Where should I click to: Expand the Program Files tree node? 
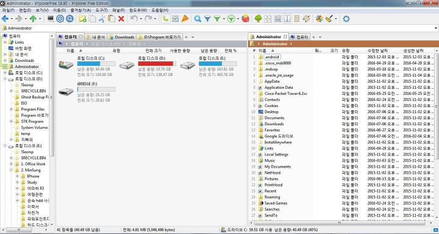[11, 109]
